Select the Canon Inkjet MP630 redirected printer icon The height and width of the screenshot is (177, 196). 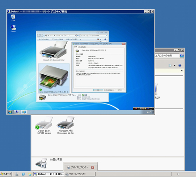[54, 78]
